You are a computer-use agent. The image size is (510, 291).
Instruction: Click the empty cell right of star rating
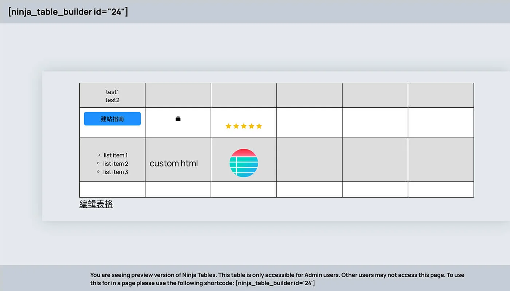pos(309,122)
